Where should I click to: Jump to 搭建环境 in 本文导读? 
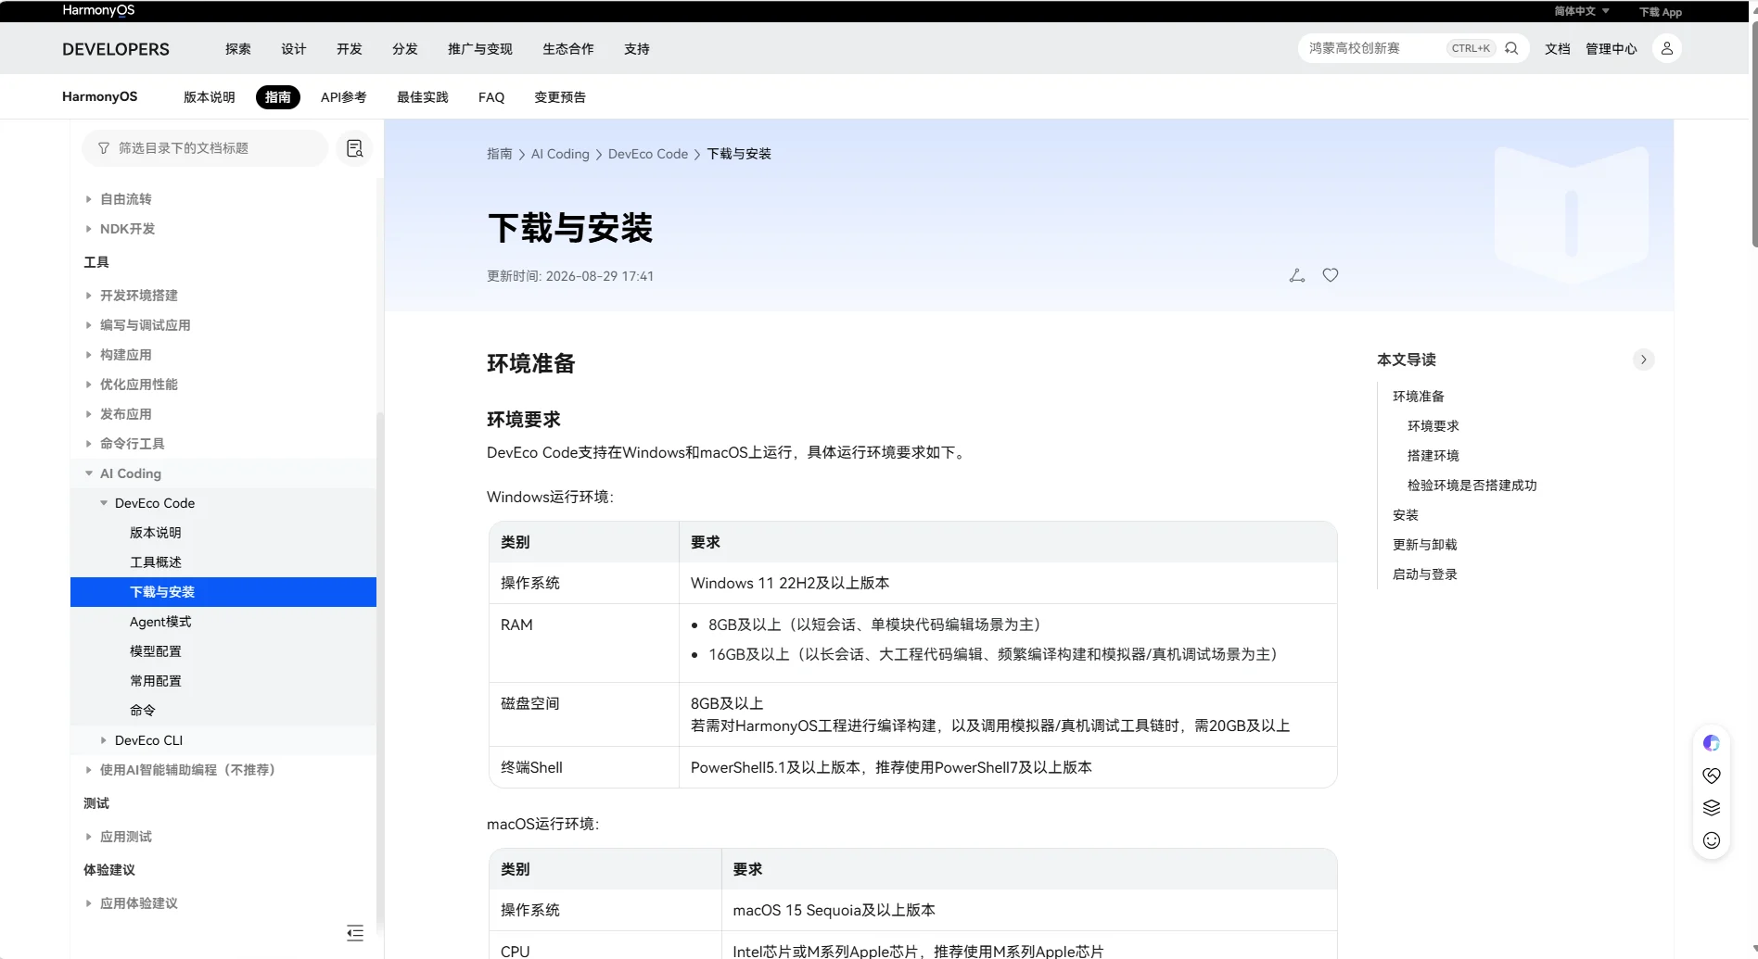pos(1433,456)
